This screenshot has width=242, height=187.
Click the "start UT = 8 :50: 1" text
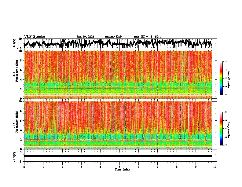(148, 37)
